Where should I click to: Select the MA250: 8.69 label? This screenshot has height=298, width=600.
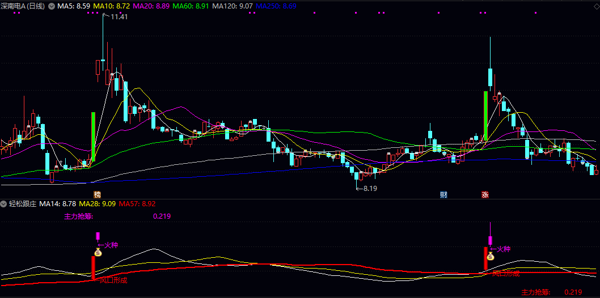[276, 6]
